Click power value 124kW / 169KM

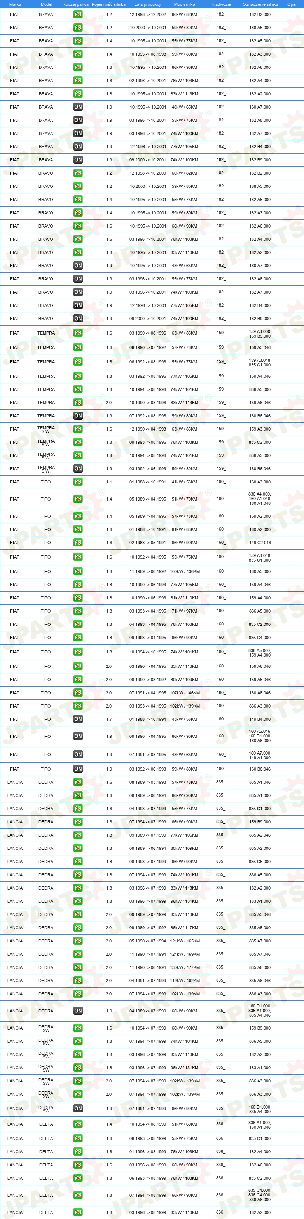click(184, 954)
